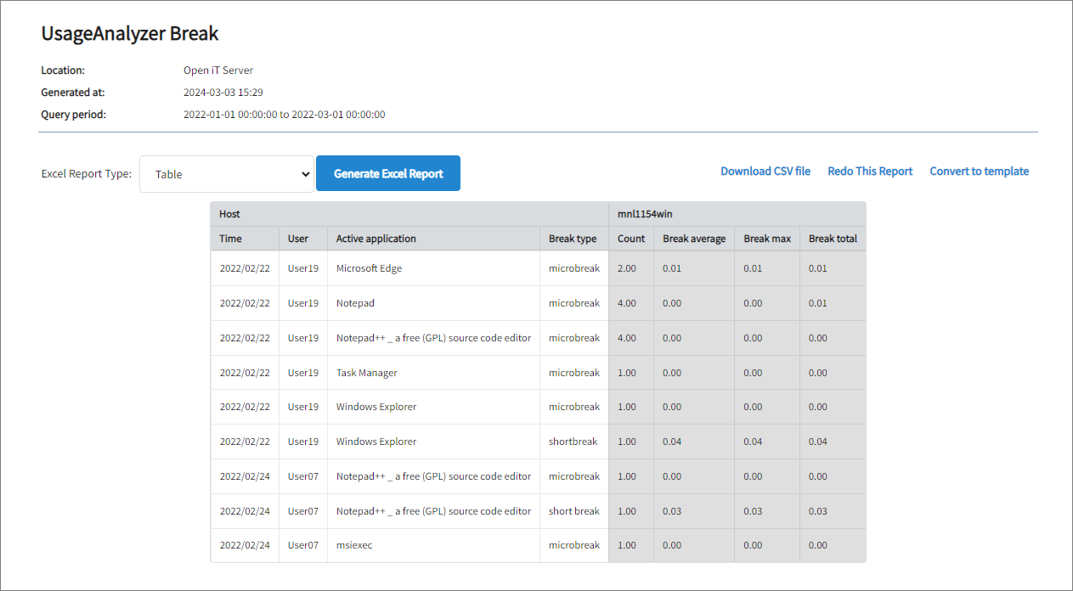Screen dimensions: 1073x591
Task: Select the Task Manager application cell
Action: 366,373
